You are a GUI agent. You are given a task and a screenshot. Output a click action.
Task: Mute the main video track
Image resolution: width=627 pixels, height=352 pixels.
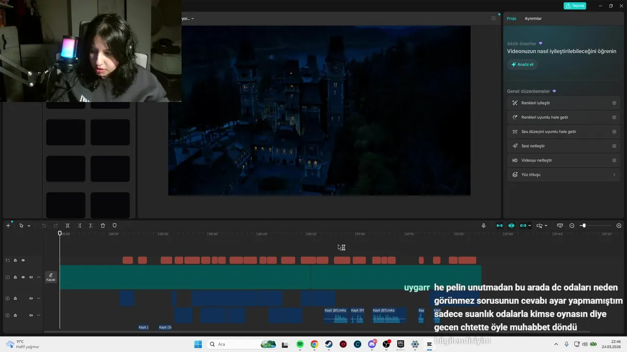tap(31, 277)
